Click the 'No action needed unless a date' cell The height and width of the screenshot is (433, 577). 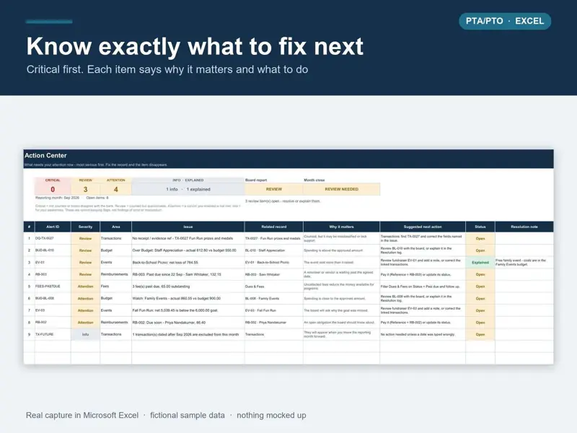pos(423,334)
